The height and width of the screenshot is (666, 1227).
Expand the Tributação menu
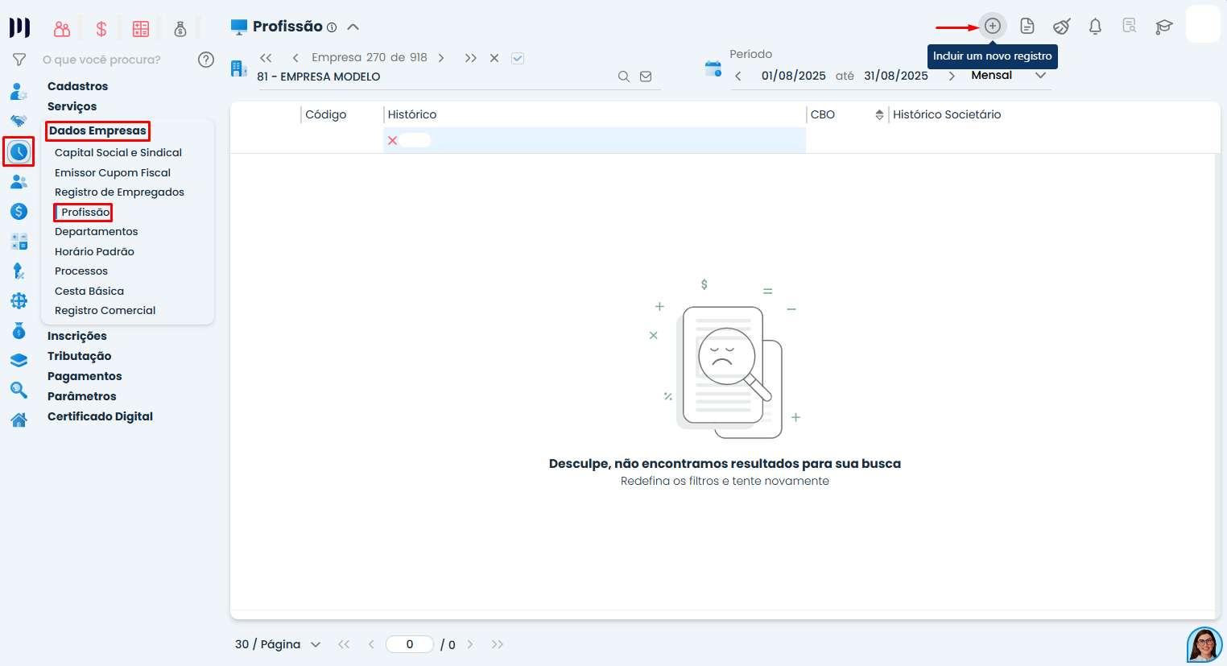click(x=79, y=356)
